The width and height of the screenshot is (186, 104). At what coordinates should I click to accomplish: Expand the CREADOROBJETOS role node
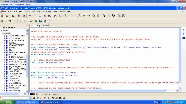[x=5, y=45]
